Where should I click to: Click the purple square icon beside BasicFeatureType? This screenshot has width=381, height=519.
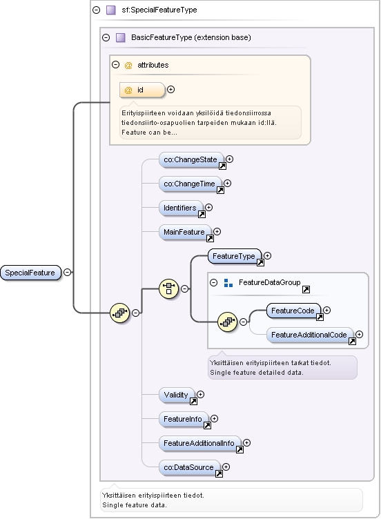(x=121, y=37)
